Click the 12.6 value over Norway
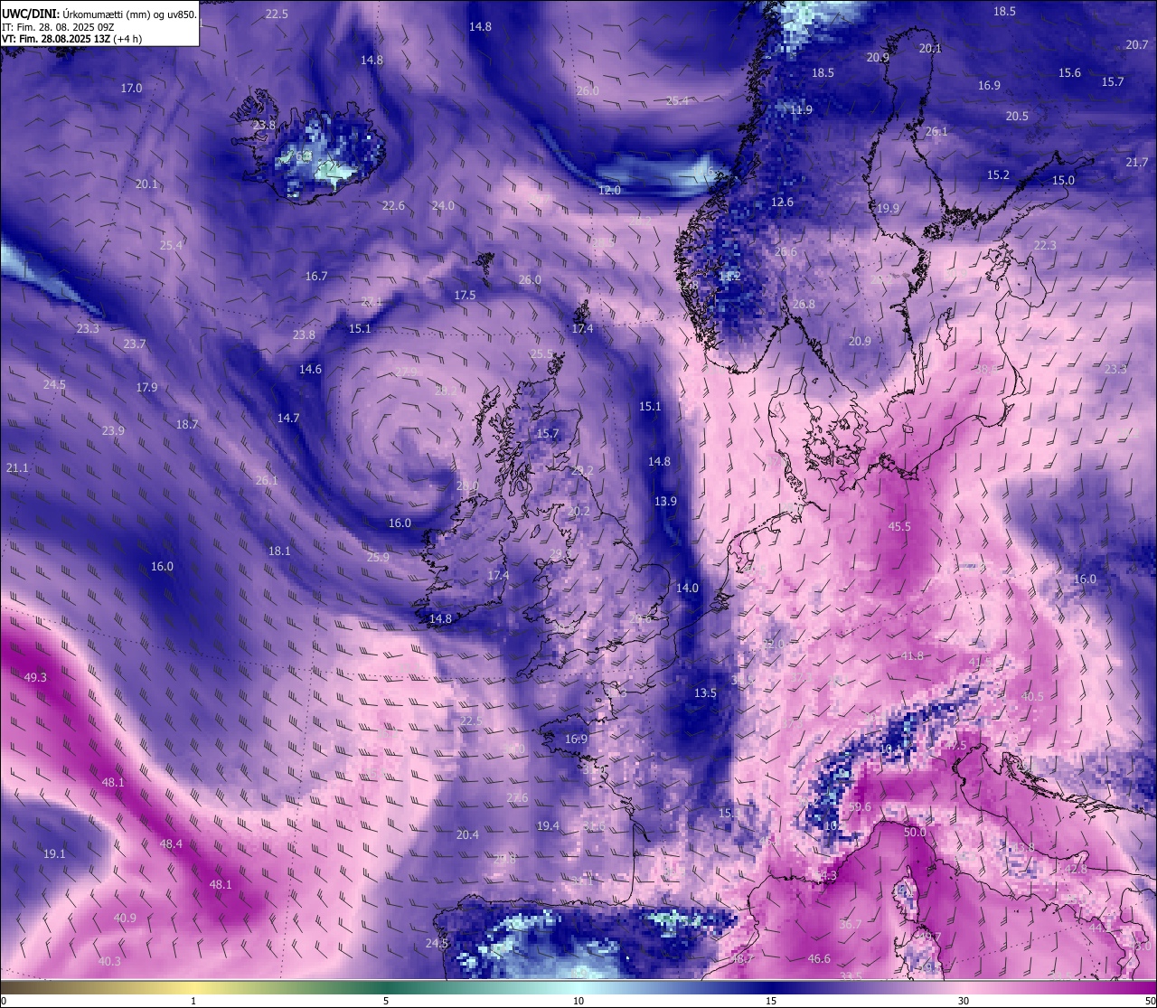 tap(782, 202)
